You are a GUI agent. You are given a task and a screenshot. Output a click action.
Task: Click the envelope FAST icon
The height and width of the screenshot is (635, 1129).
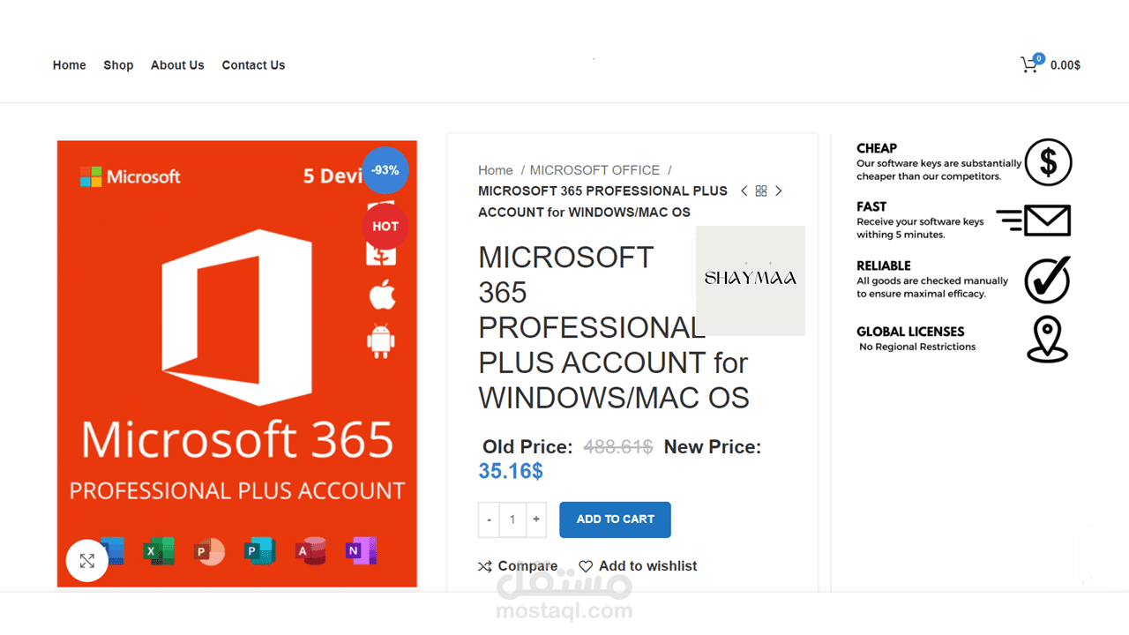(x=1034, y=220)
